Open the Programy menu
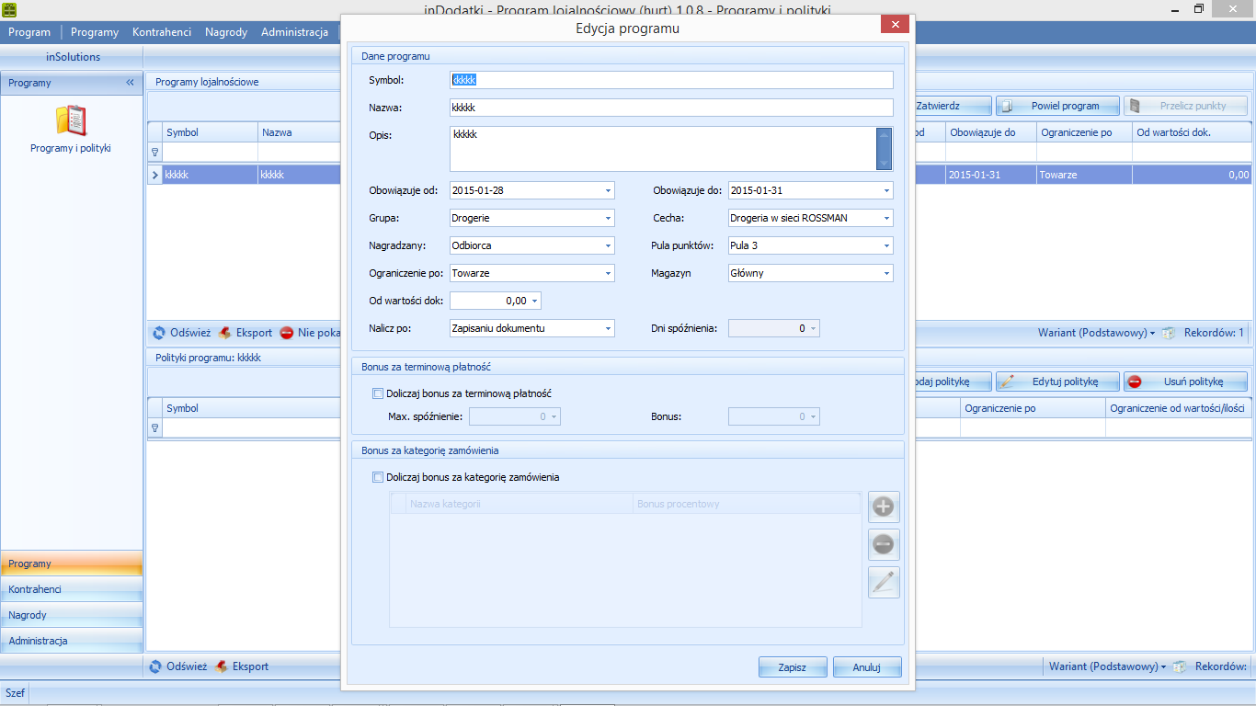This screenshot has width=1256, height=706. tap(95, 32)
